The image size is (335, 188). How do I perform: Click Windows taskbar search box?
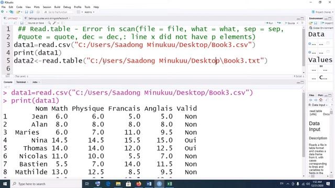(46, 184)
